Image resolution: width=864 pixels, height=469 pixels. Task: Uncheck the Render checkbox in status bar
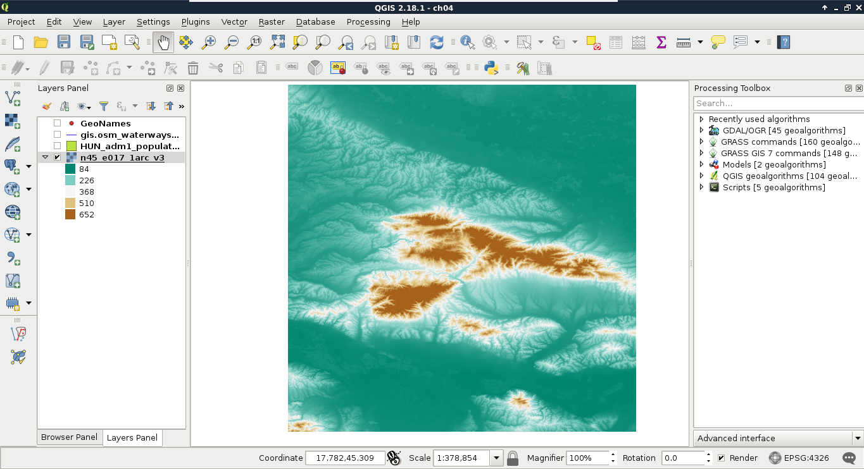(x=721, y=458)
